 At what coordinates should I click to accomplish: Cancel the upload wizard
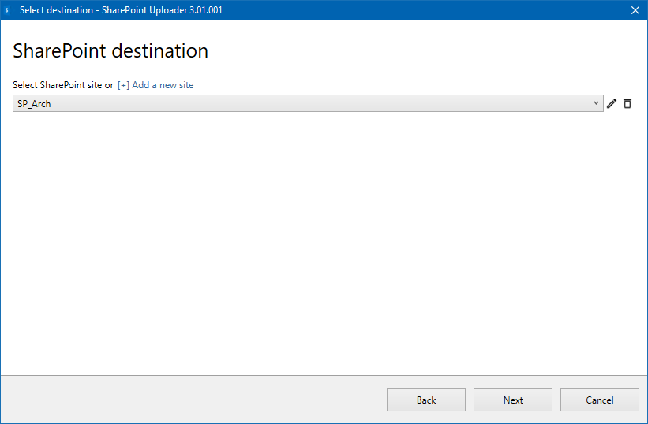(x=600, y=400)
